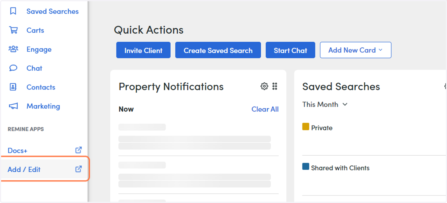The height and width of the screenshot is (203, 447).
Task: Click the Saved Searches bookmark icon
Action: (x=13, y=11)
